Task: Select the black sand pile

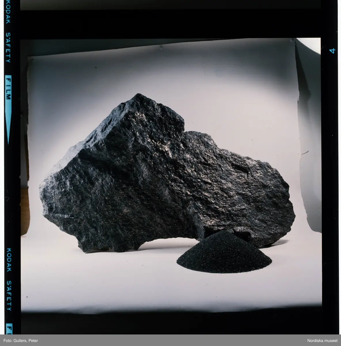Action: (x=225, y=254)
